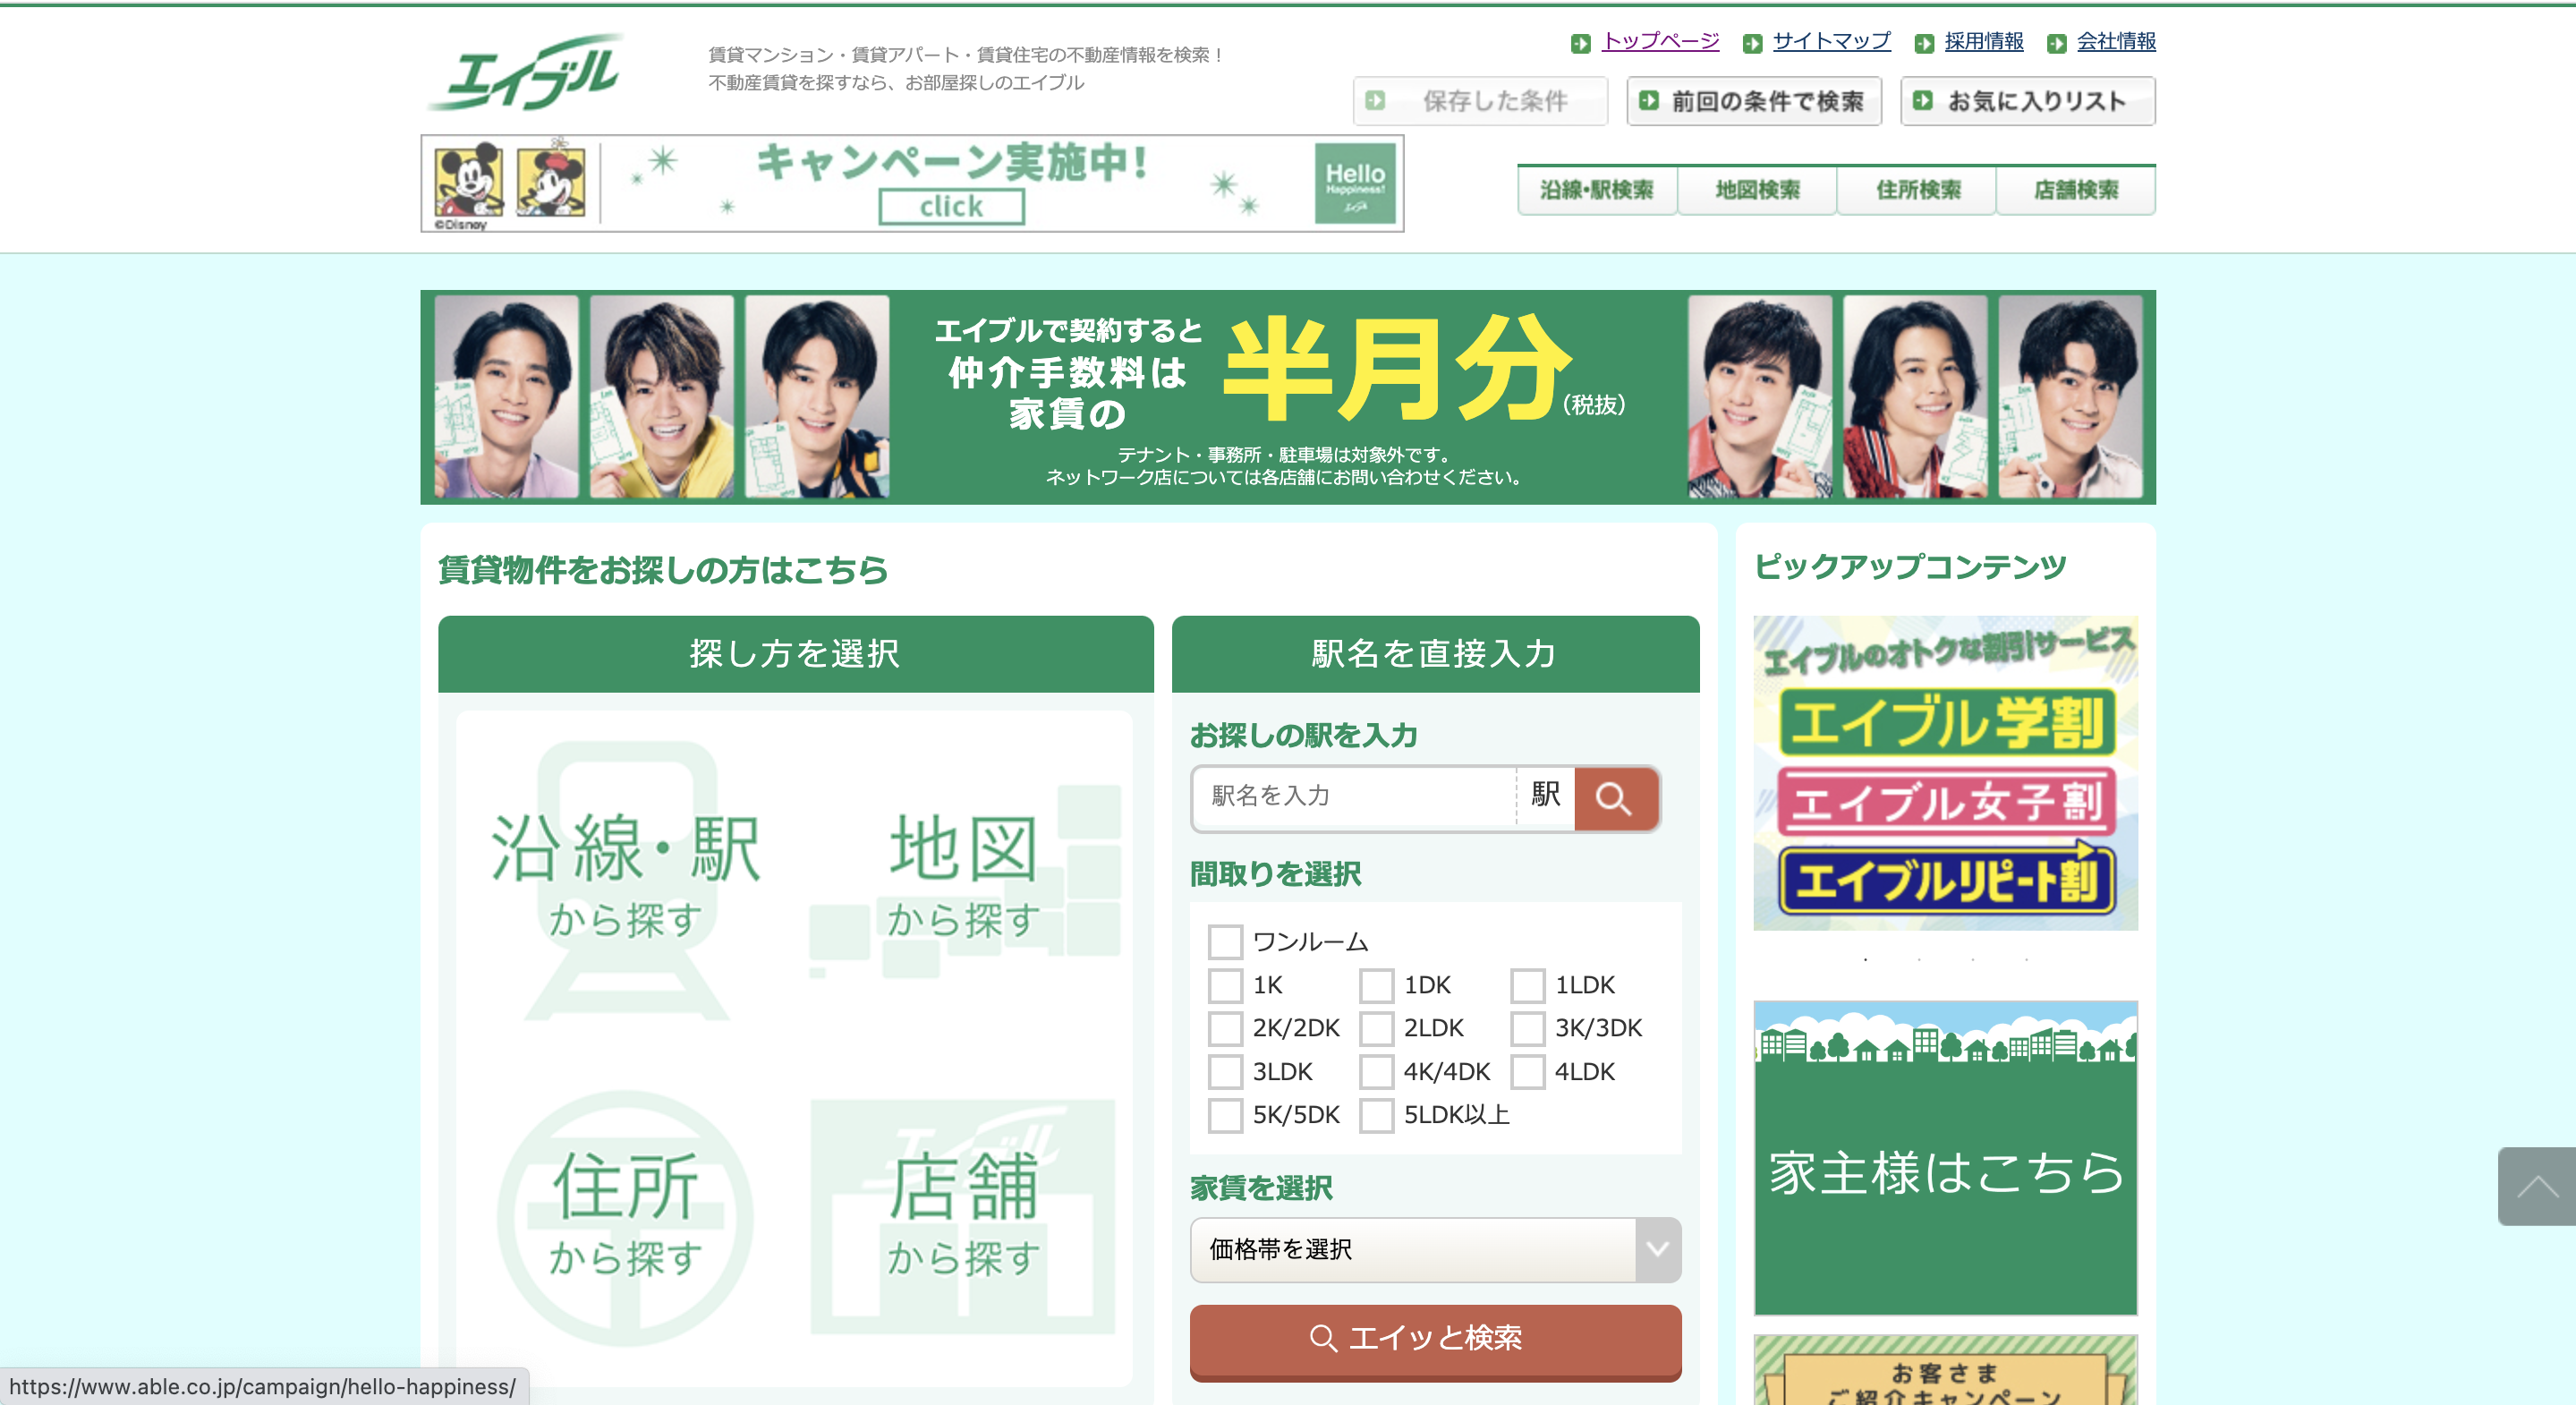Image resolution: width=2576 pixels, height=1405 pixels.
Task: Select the 住所検索 tab
Action: pos(1917,190)
